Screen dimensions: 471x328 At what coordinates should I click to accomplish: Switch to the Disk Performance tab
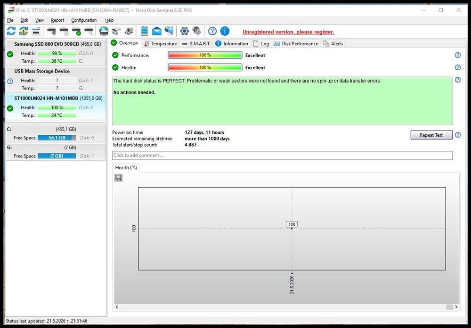pyautogui.click(x=296, y=44)
